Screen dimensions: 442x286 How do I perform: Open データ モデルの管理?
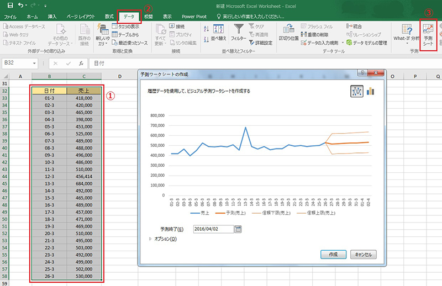(x=367, y=43)
